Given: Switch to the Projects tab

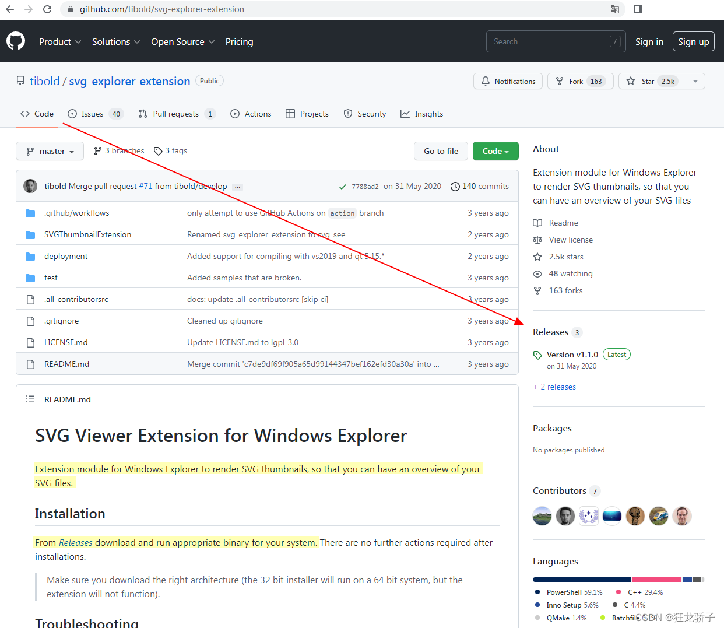Looking at the screenshot, I should [x=307, y=114].
